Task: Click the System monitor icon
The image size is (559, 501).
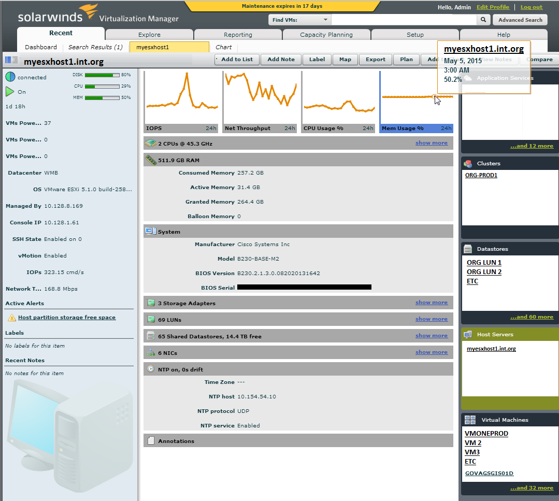Action: tap(150, 231)
